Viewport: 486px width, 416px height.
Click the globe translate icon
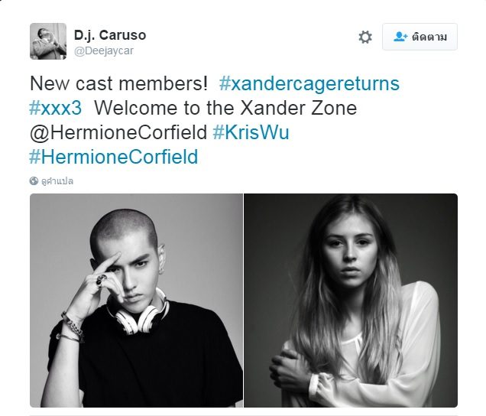pos(34,181)
